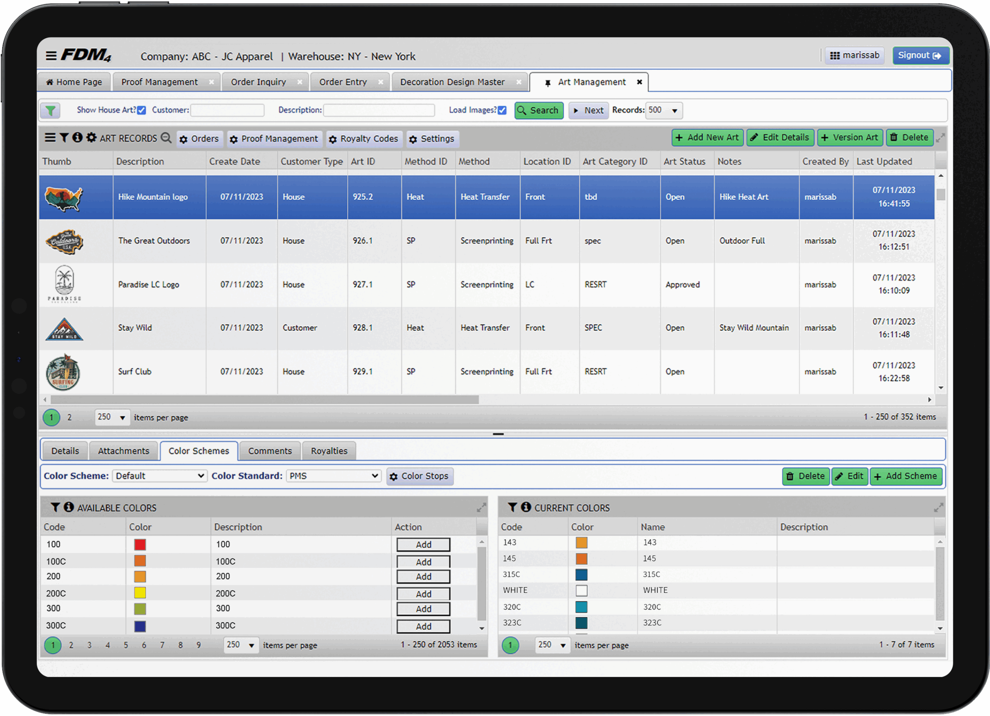The width and height of the screenshot is (990, 716).
Task: Click the Add New Art button
Action: pyautogui.click(x=707, y=138)
